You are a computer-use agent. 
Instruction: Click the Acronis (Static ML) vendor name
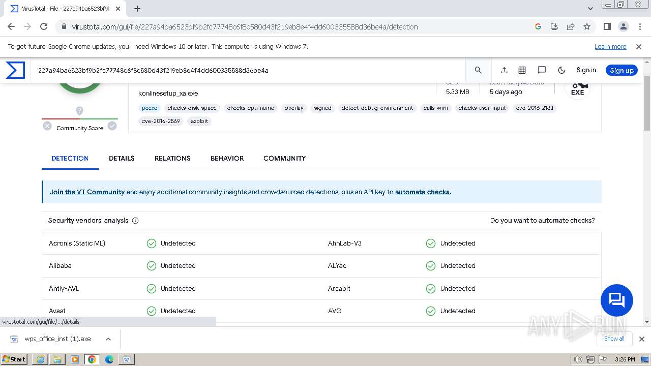[x=77, y=243]
